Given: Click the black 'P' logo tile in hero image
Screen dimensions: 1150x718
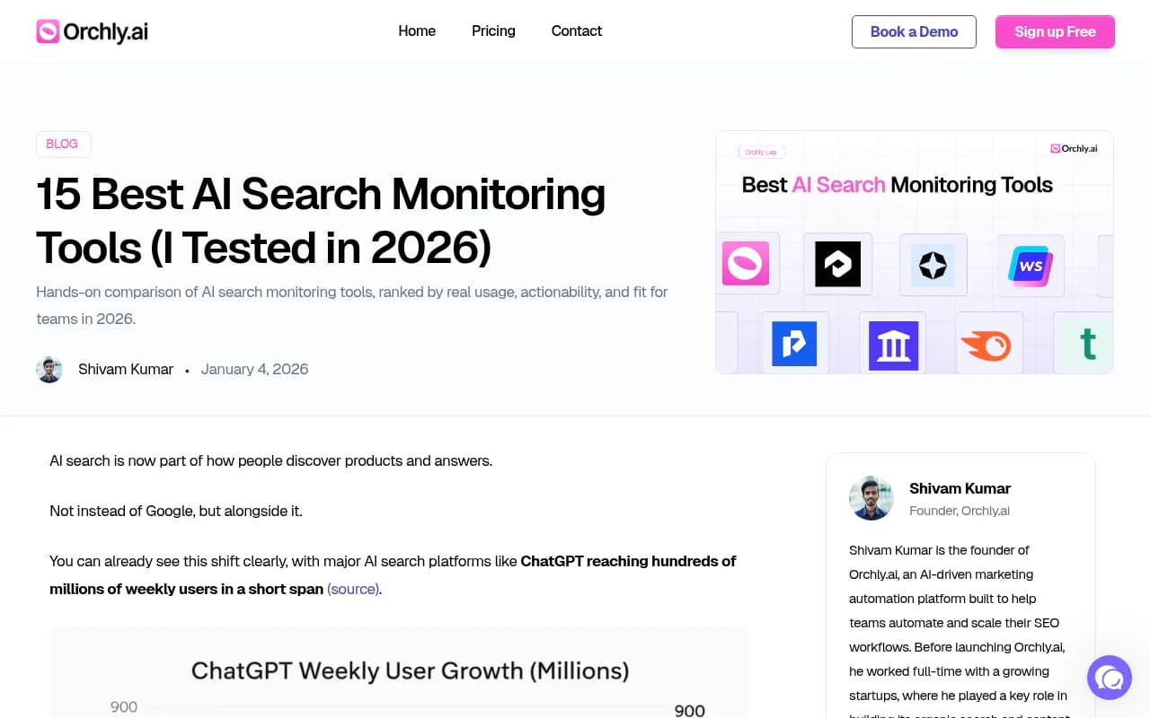Looking at the screenshot, I should click(837, 264).
